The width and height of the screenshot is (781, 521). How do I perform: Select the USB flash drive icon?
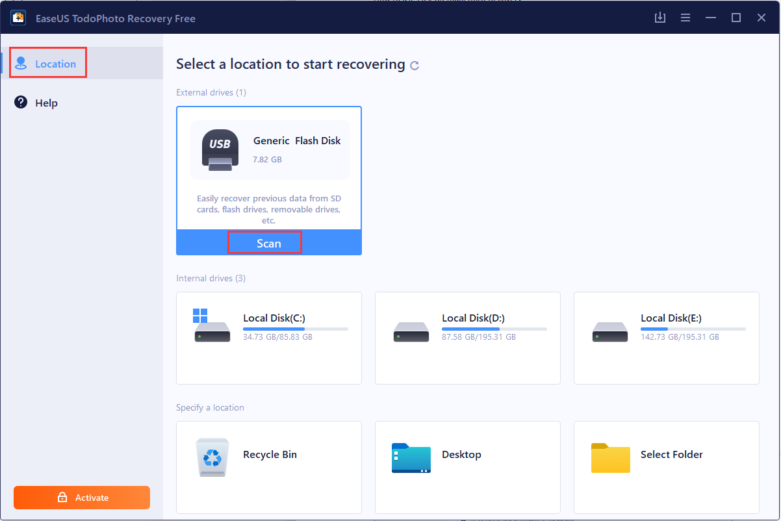pos(220,150)
